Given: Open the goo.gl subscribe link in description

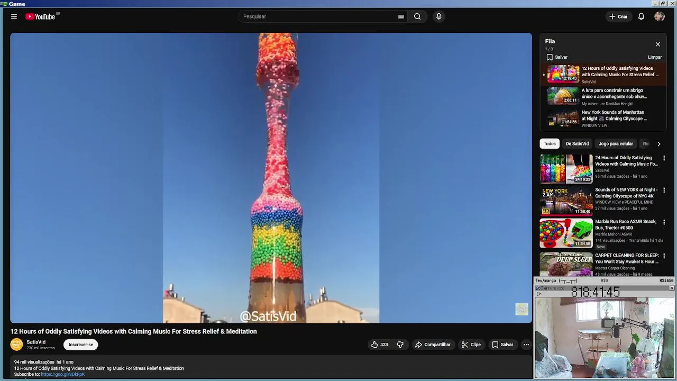Looking at the screenshot, I should click(62, 374).
